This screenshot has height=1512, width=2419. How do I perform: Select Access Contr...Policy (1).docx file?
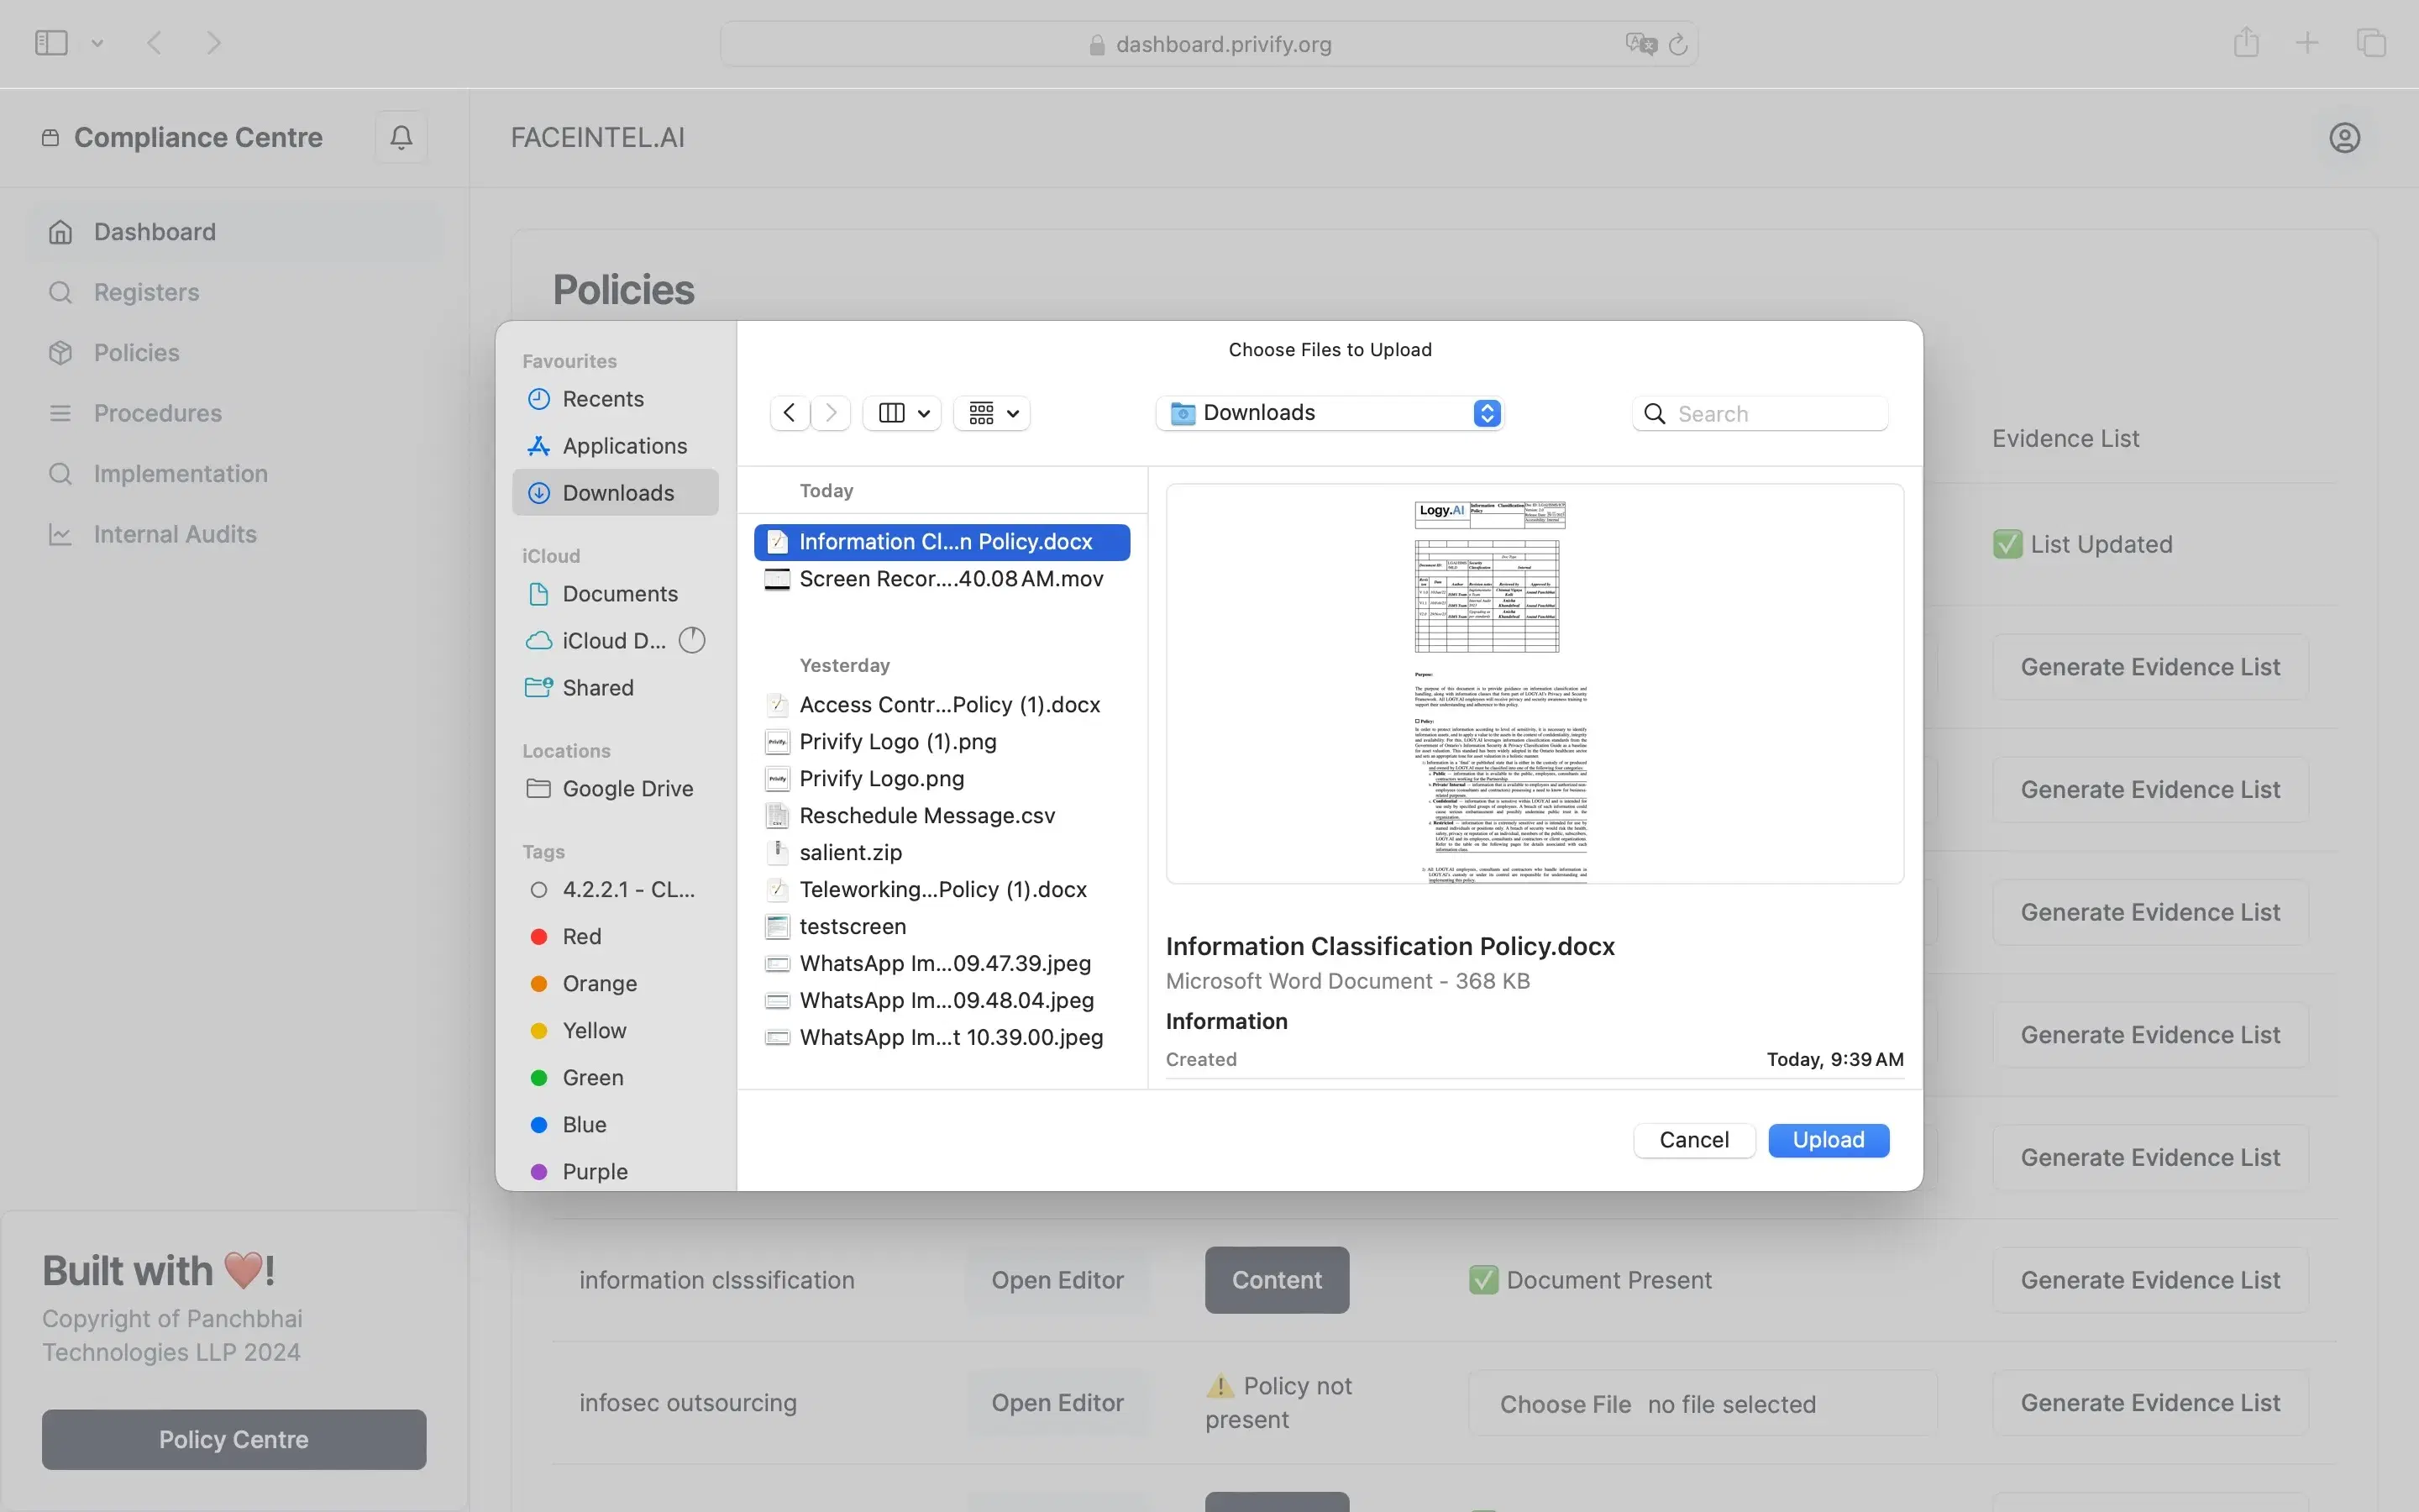pyautogui.click(x=942, y=705)
